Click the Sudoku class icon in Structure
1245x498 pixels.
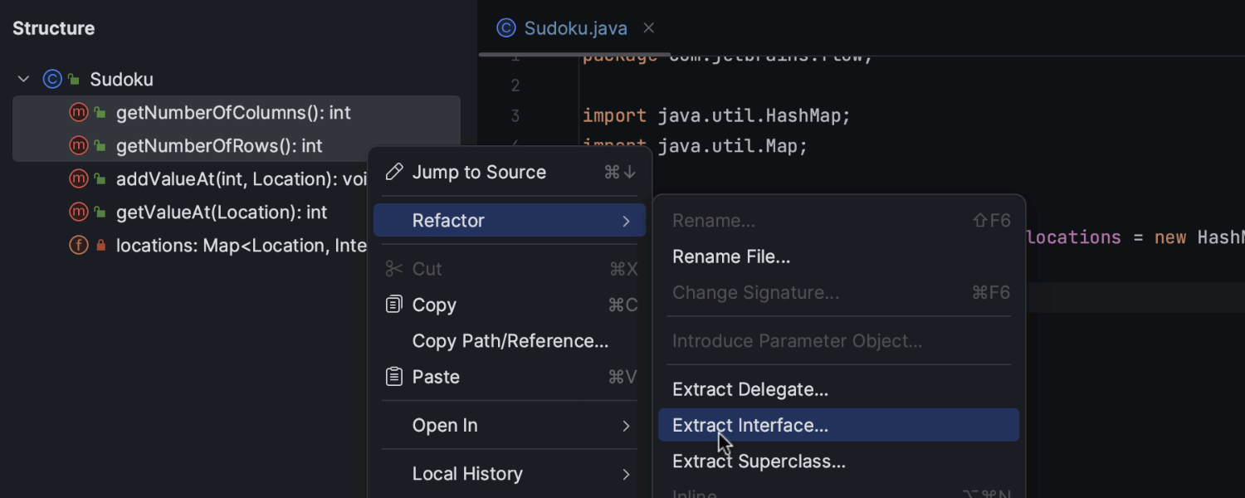[52, 80]
